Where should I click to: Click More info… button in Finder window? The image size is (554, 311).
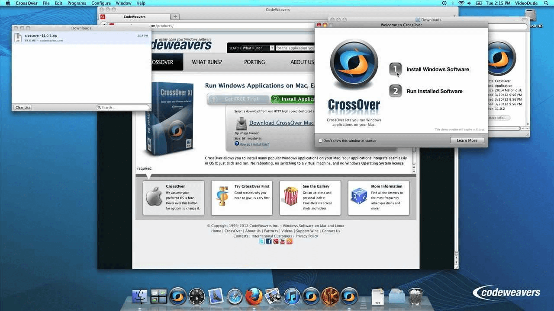(x=499, y=118)
